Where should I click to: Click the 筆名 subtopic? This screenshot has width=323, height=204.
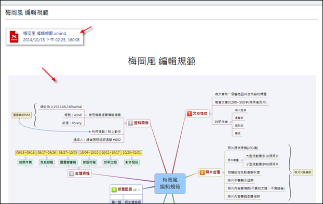[238, 134]
